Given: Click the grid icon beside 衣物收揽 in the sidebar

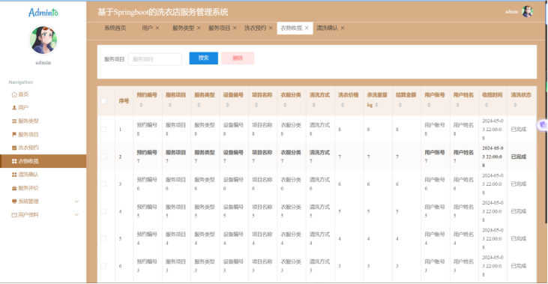Looking at the screenshot, I should (x=14, y=161).
